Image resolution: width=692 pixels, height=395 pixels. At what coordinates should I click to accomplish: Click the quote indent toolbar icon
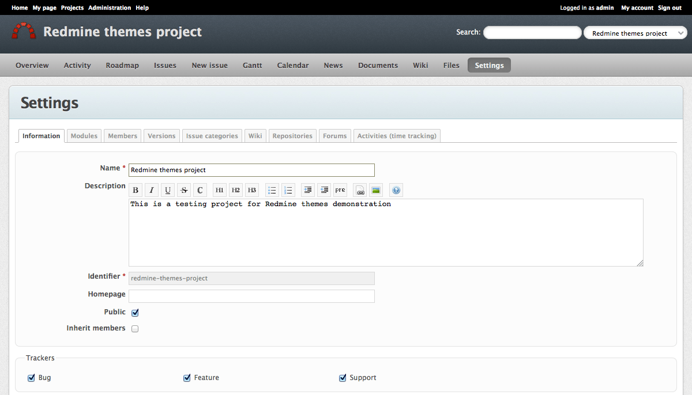coord(308,190)
